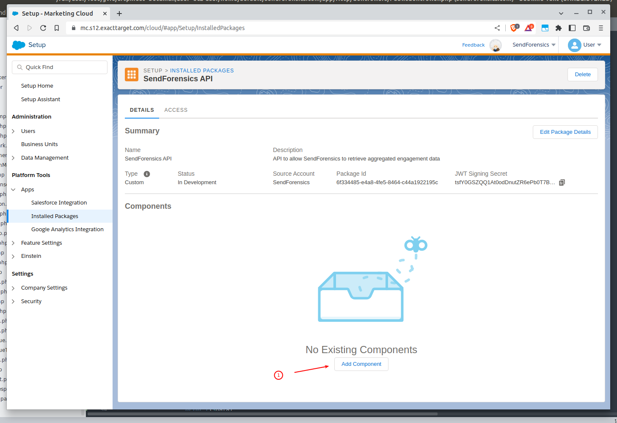Click the Add Component button
This screenshot has height=423, width=617.
[x=361, y=364]
